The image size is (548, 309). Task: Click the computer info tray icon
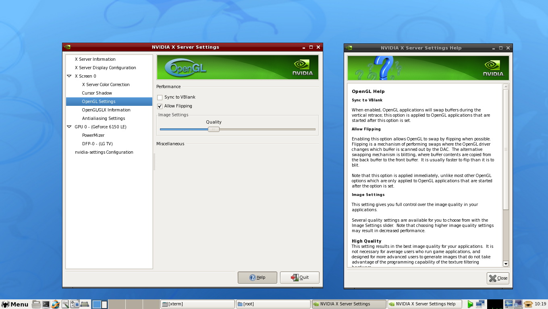pos(518,304)
